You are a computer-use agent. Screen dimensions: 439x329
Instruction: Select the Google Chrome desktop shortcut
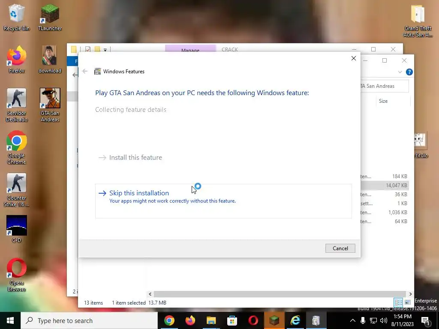(17, 148)
